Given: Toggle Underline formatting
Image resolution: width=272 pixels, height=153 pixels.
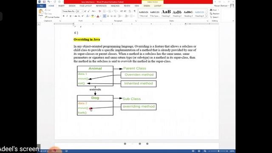Looking at the screenshot, I should tap(71, 16).
